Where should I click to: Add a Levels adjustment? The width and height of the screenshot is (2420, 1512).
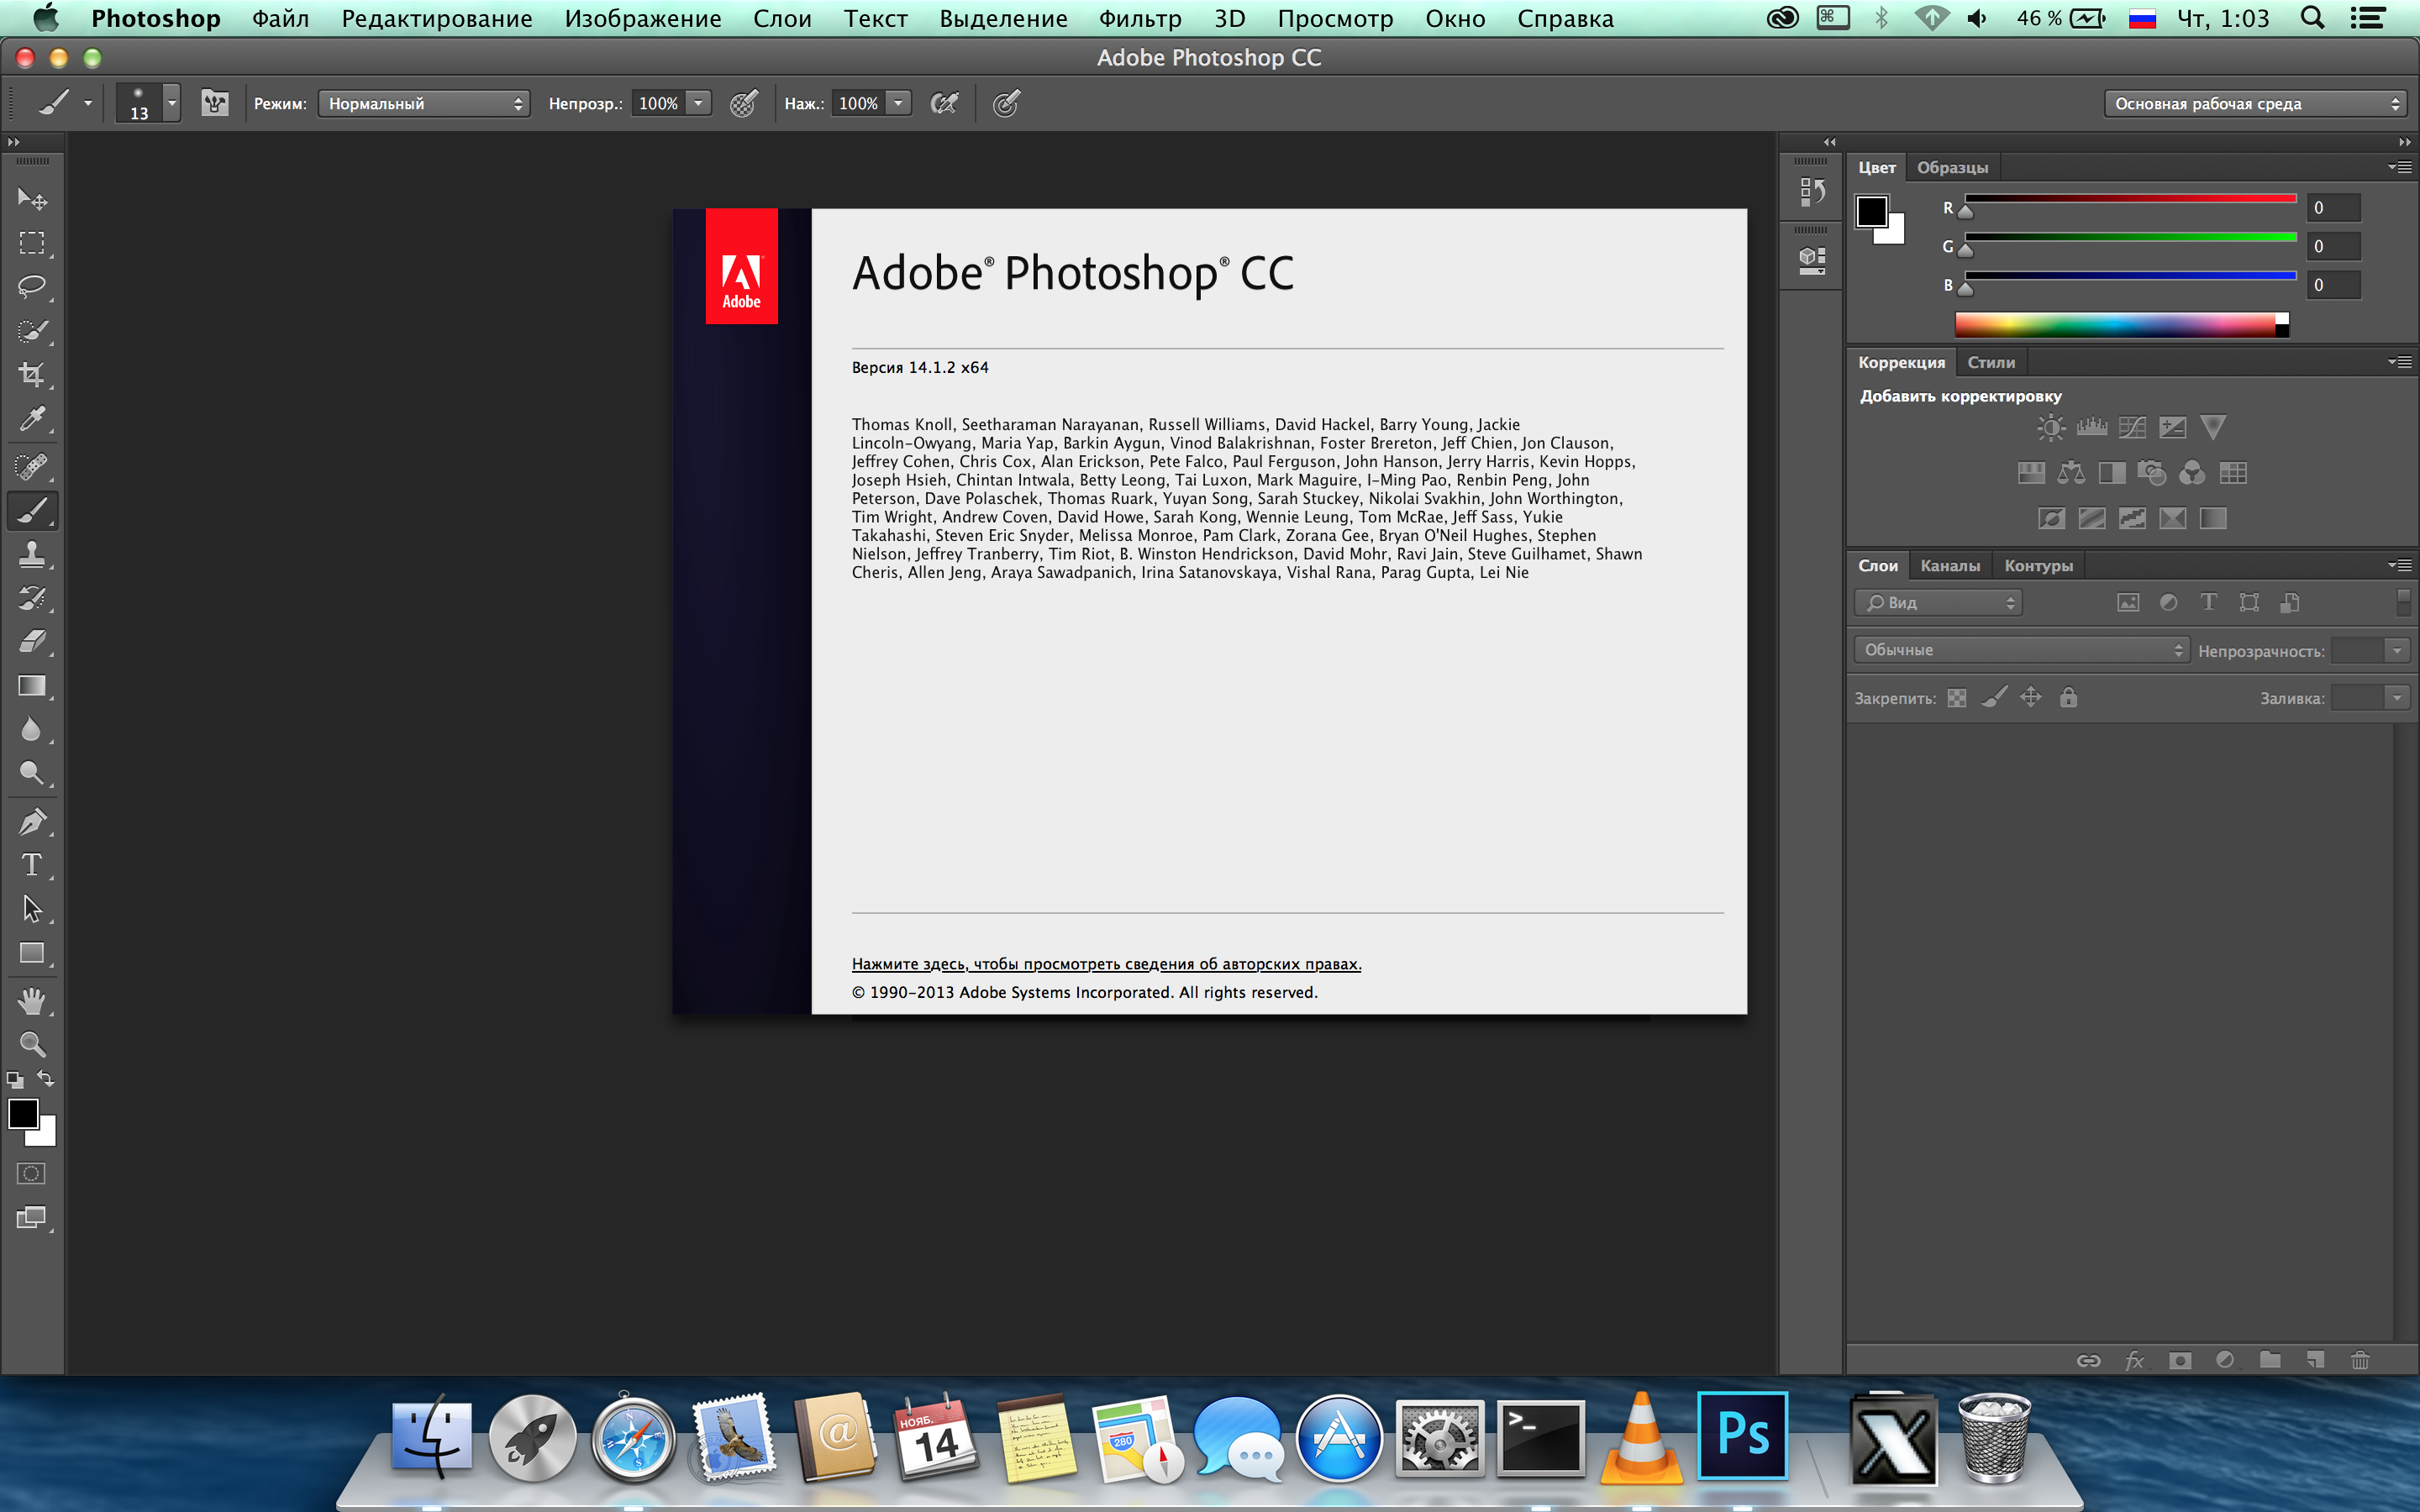point(2092,428)
